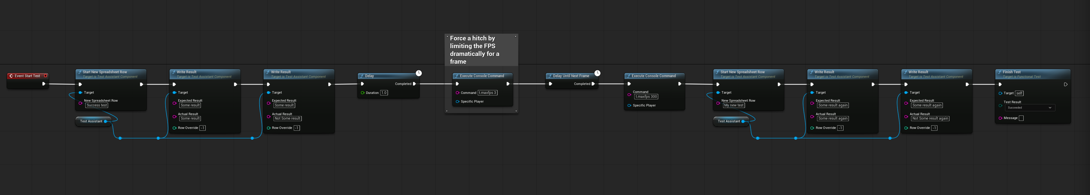Viewport: 1090px width, 195px height.
Task: Click Event Start Test's white execution output pin
Action: pyautogui.click(x=44, y=84)
